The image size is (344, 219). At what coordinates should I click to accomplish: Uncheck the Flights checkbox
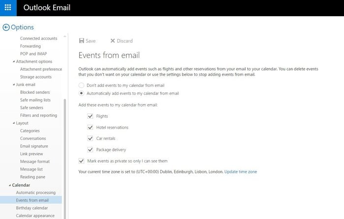(90, 116)
